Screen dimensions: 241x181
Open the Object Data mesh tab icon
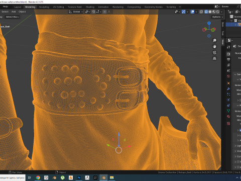228,111
